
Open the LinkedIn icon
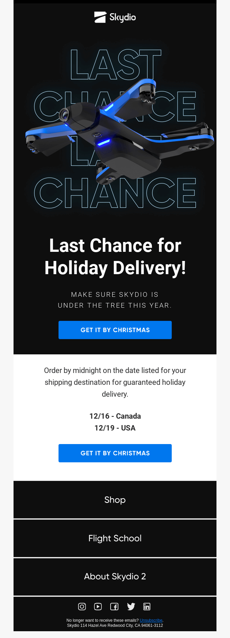147,607
